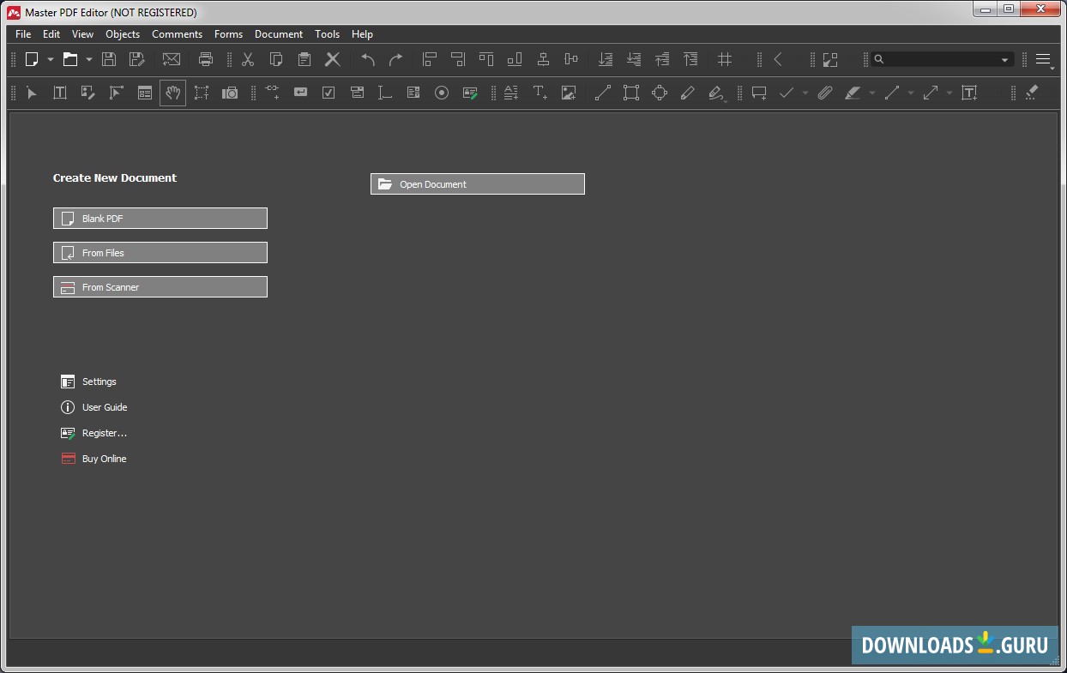
Task: Select the Line drawing tool
Action: (x=603, y=93)
